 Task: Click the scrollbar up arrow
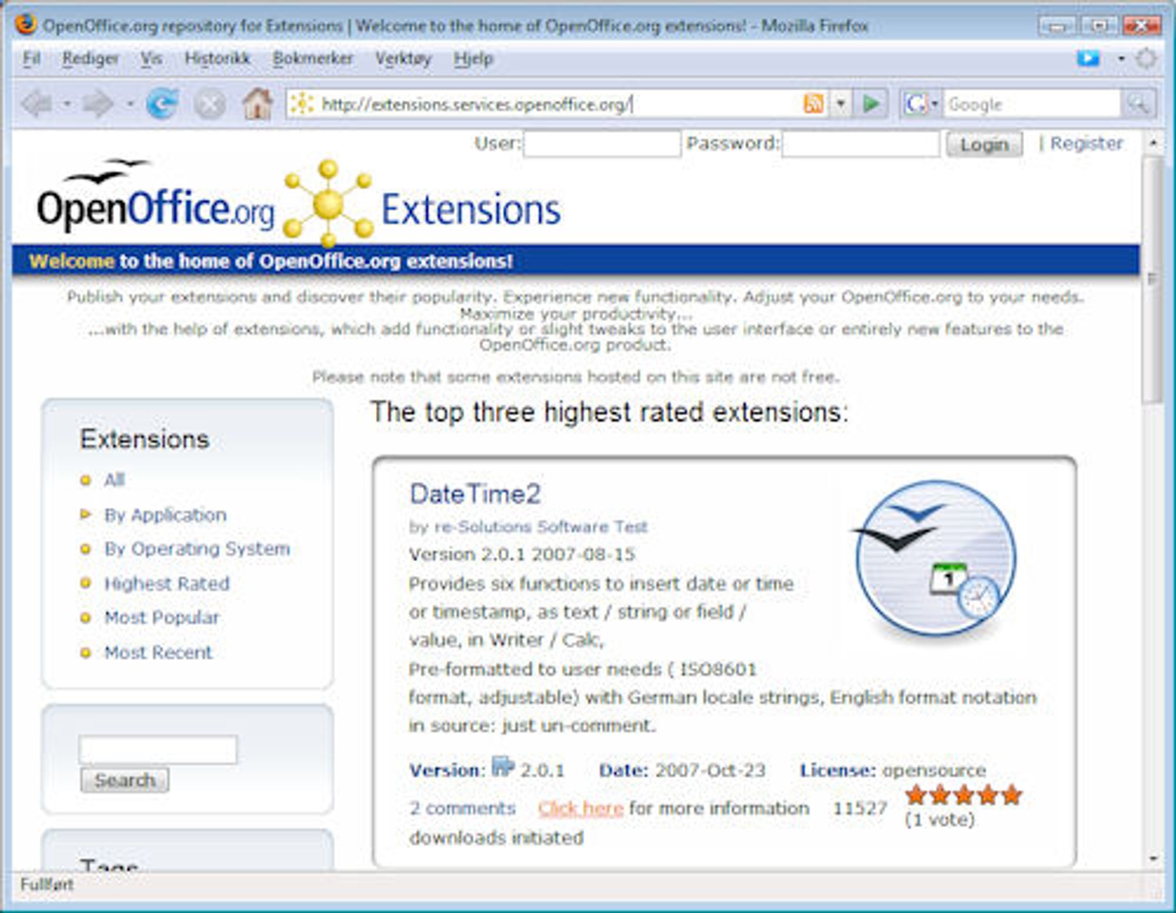[x=1152, y=143]
